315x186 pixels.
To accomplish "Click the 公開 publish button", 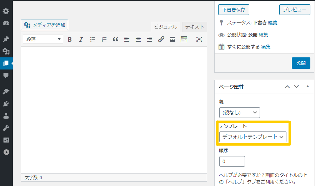I will [x=301, y=63].
